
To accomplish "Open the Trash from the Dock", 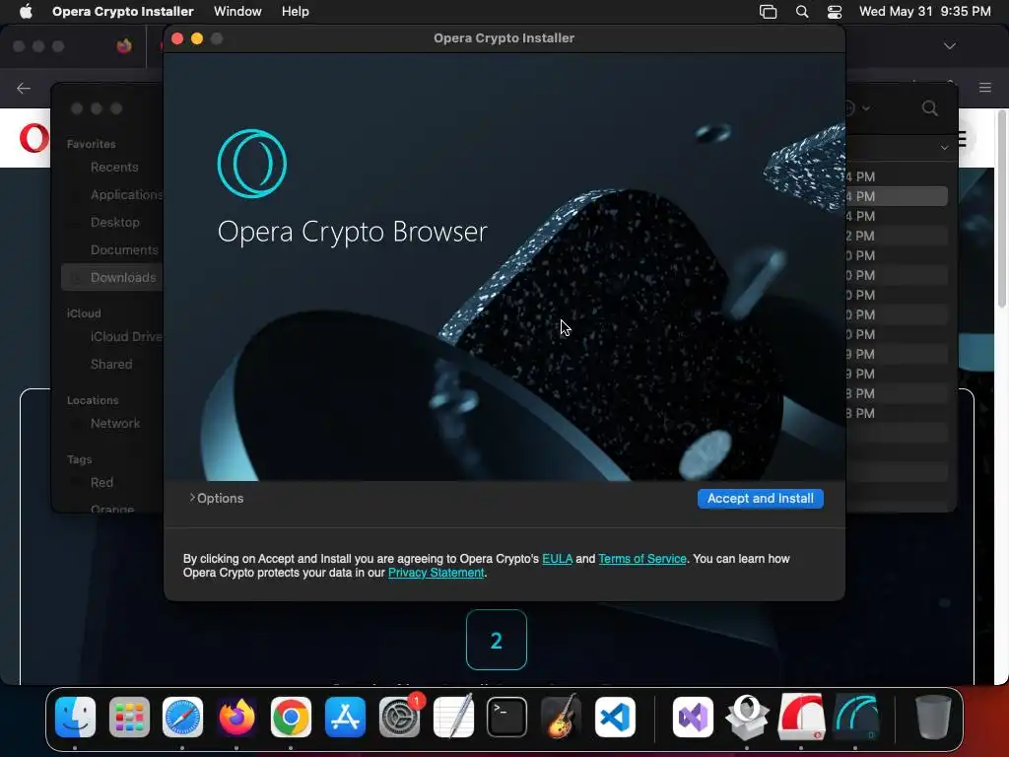I will [x=933, y=717].
